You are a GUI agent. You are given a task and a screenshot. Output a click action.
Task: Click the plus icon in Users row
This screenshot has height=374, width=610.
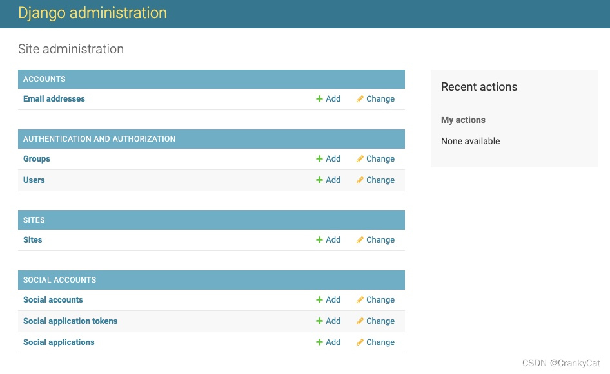[319, 180]
